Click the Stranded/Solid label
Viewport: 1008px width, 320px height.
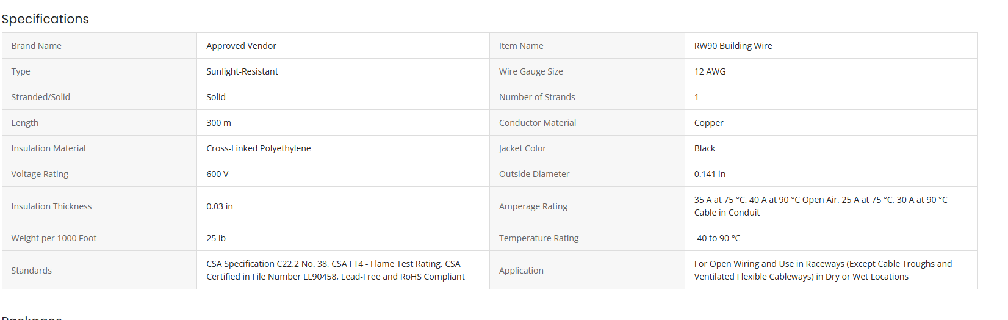pyautogui.click(x=40, y=97)
